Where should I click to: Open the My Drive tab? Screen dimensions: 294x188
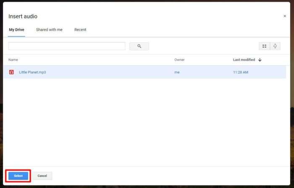coord(16,30)
